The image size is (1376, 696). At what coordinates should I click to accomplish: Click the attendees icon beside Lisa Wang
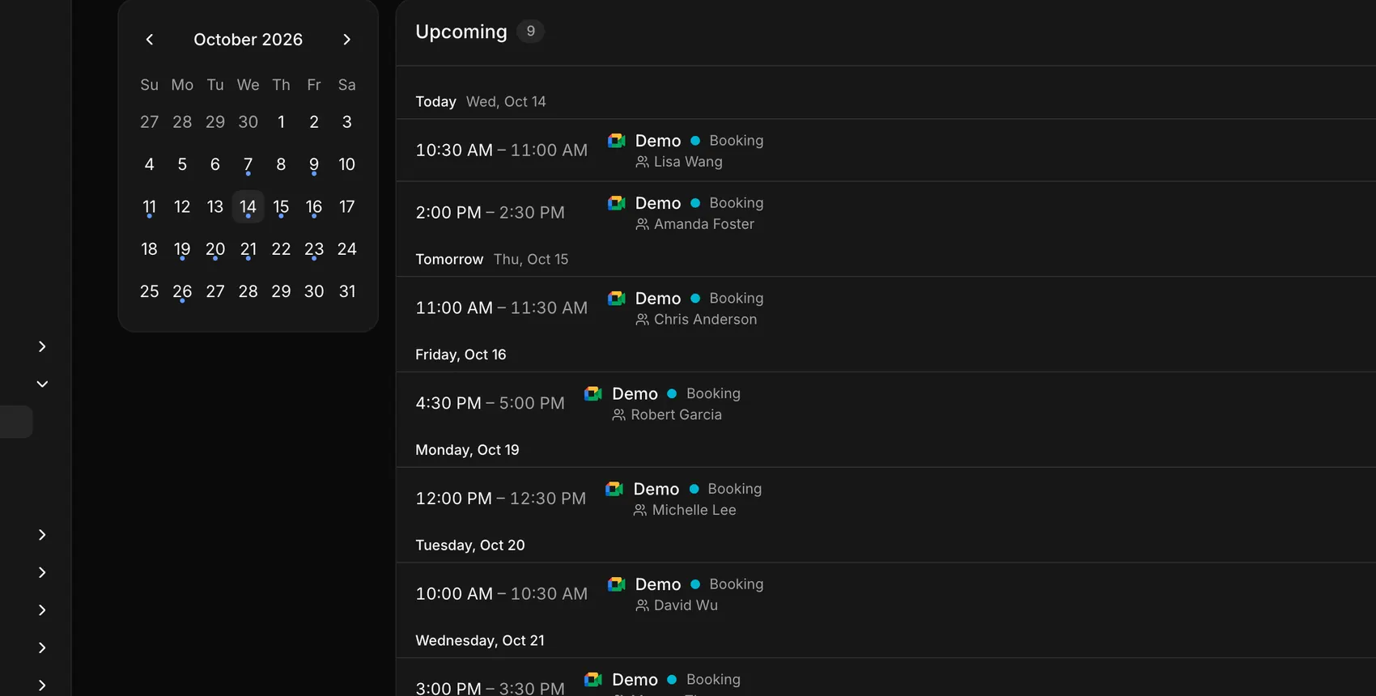click(x=642, y=162)
